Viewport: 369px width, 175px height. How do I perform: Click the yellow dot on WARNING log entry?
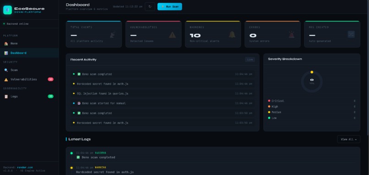[71, 168]
